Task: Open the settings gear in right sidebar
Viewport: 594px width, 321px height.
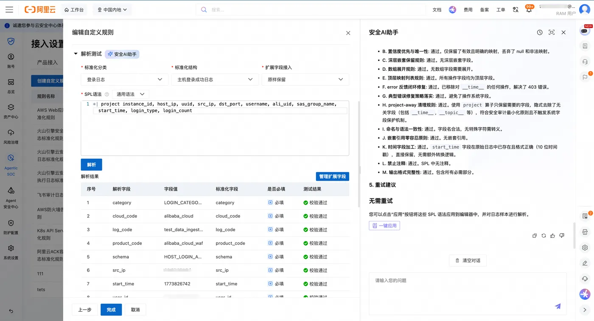Action: tap(585, 248)
